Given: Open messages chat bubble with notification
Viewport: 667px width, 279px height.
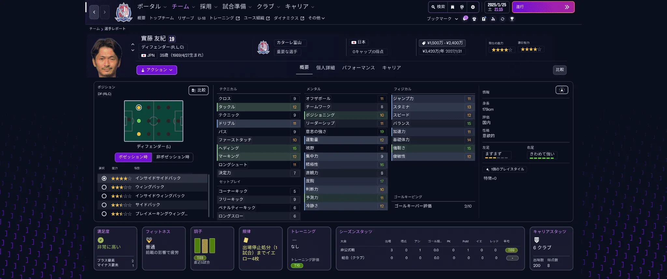Looking at the screenshot, I should click(x=465, y=19).
